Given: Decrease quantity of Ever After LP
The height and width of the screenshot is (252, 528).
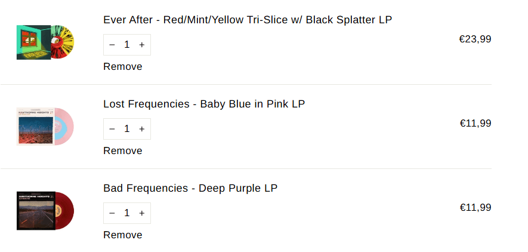Looking at the screenshot, I should point(112,45).
